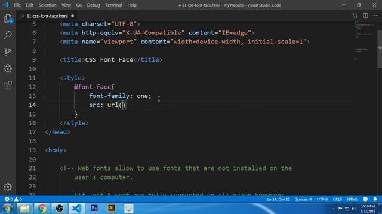Close unsaved tab via dot indicator
Viewport: 382px width, 214px height.
coord(73,16)
